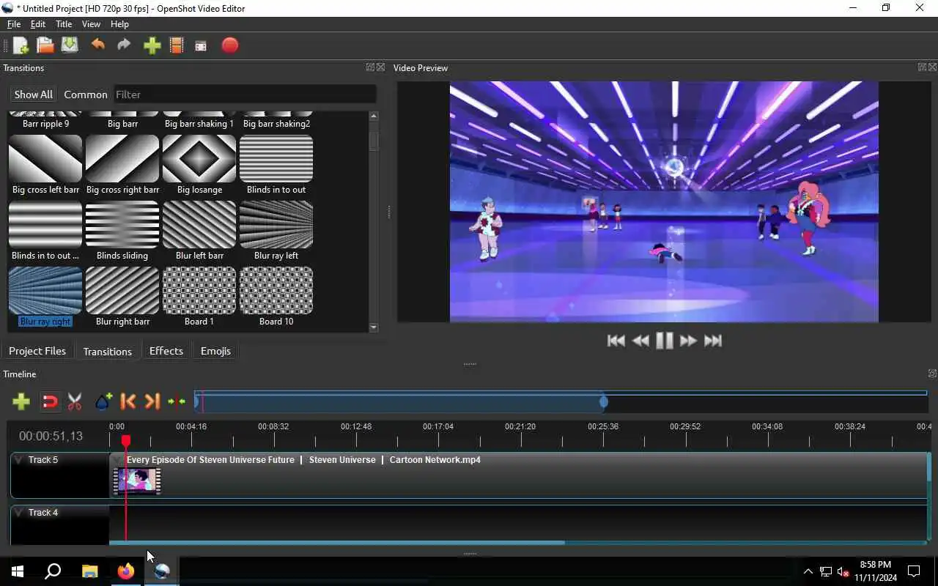938x586 pixels.
Task: Select the Steven Universe clip thumbnail
Action: [137, 481]
